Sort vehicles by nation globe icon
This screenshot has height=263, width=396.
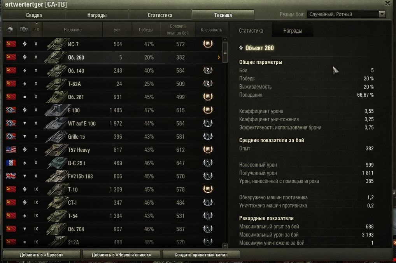point(11,30)
